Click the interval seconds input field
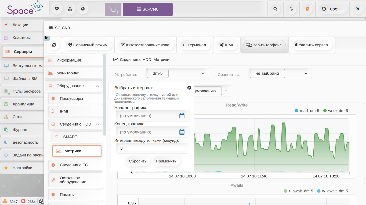Viewport: 366px width, 205px height. coord(152,148)
